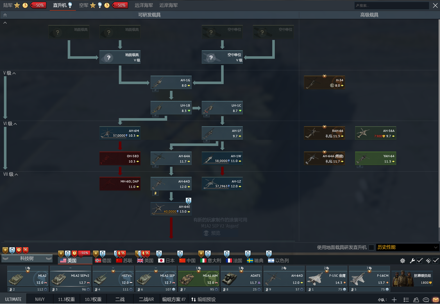This screenshot has height=304, width=440.
Task: Enable 使用地面载具研发直升机 checkbox
Action: click(x=371, y=247)
